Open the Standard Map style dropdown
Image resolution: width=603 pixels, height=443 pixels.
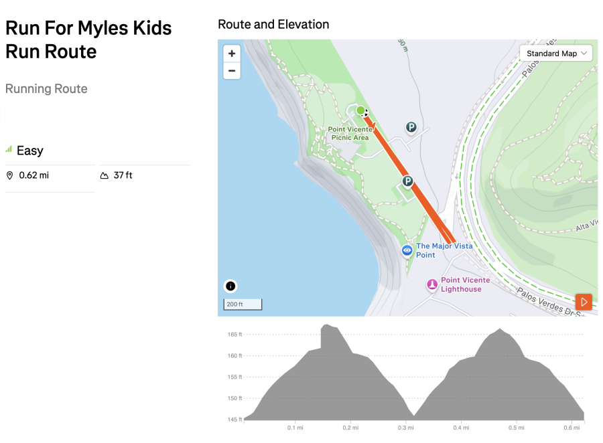(556, 54)
